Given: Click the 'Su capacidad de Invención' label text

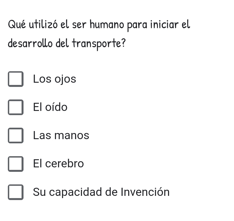Looking at the screenshot, I should 101,192.
